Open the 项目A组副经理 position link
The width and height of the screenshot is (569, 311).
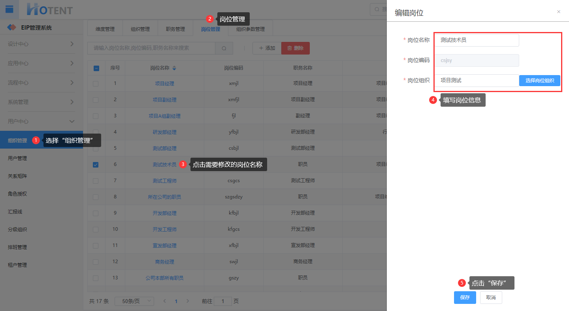click(x=165, y=116)
